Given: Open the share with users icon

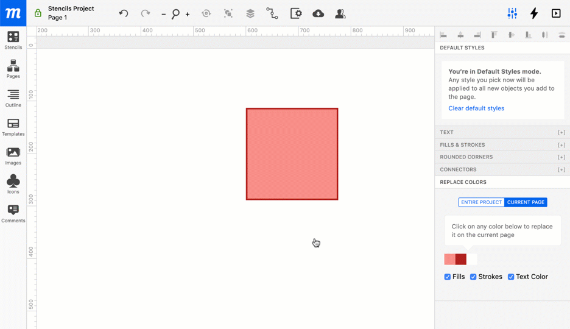Looking at the screenshot, I should (x=340, y=13).
